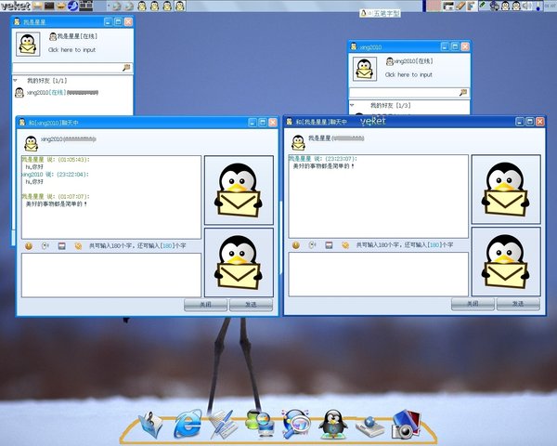Viewport: 557px width, 446px height.
Task: Open the camera photo app in dock
Action: (x=407, y=424)
